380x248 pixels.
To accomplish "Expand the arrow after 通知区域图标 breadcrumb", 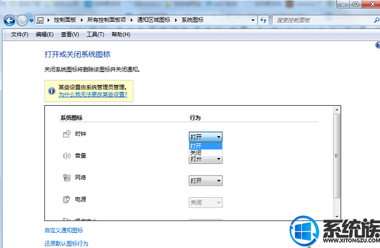I will [176, 21].
